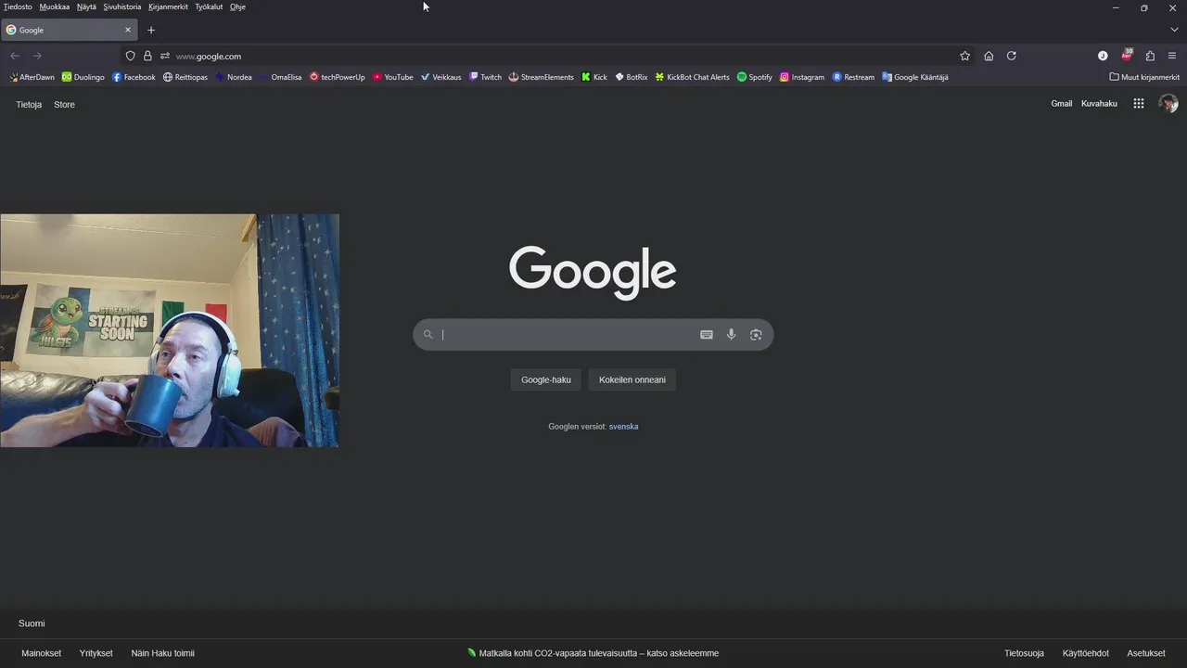Viewport: 1187px width, 668px height.
Task: Open Kuvahaku image search
Action: 1099,104
